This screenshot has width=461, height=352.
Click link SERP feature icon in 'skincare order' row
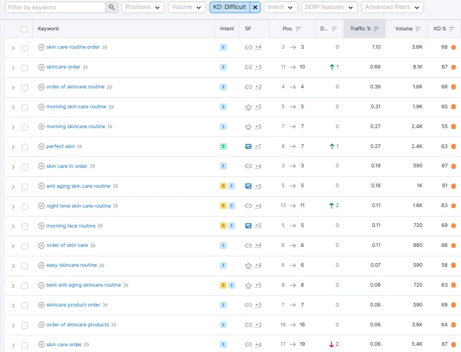click(x=248, y=67)
